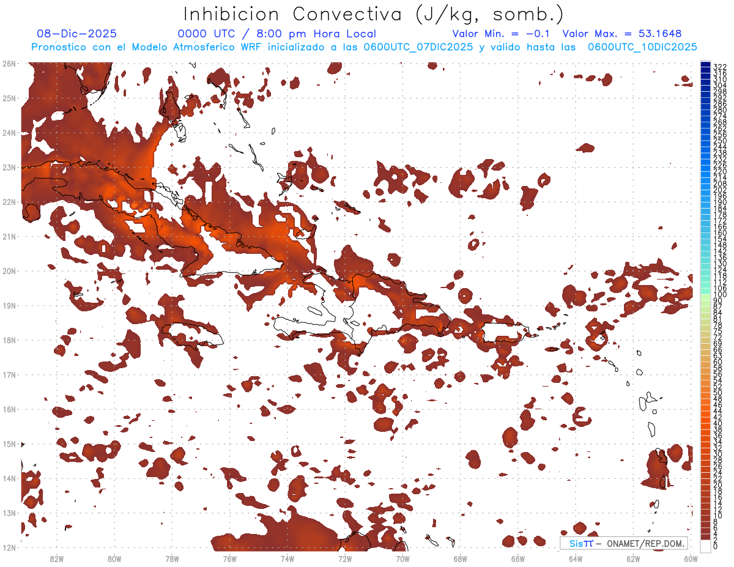
Task: Click the 19N latitude label
Action: 9,305
